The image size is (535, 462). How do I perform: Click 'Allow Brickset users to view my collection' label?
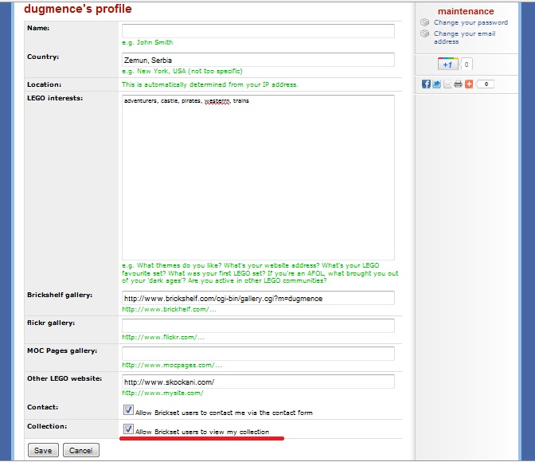point(202,432)
